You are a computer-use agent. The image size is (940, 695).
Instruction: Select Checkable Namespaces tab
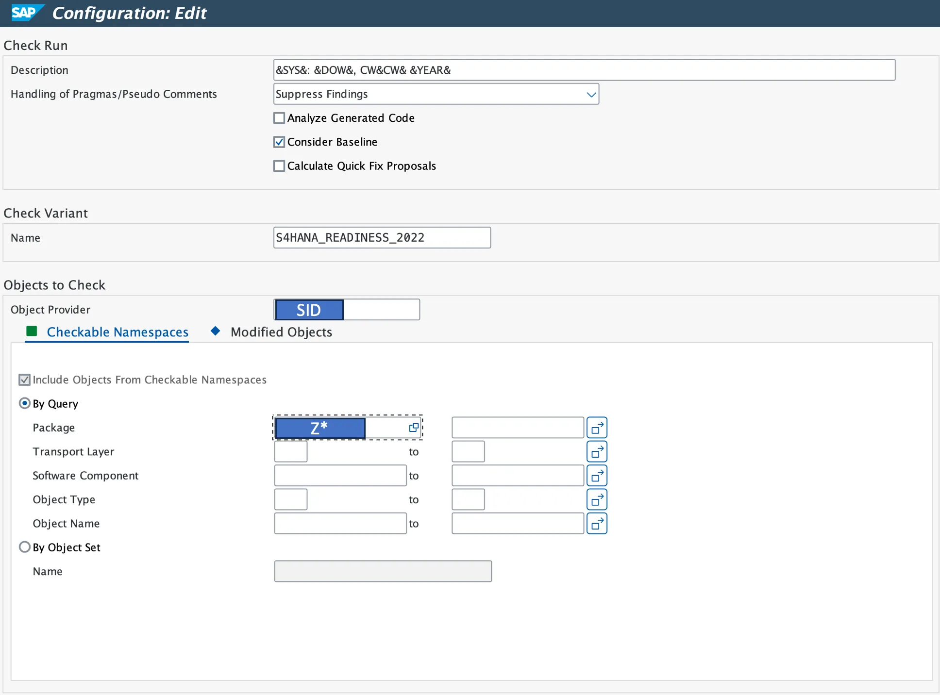[117, 332]
